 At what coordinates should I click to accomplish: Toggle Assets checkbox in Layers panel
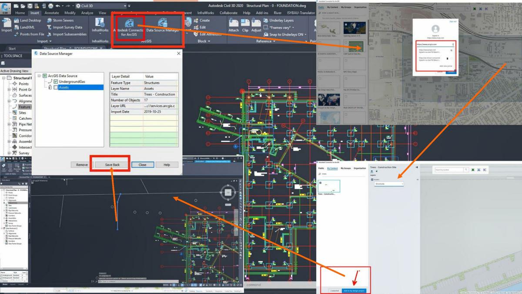click(372, 179)
